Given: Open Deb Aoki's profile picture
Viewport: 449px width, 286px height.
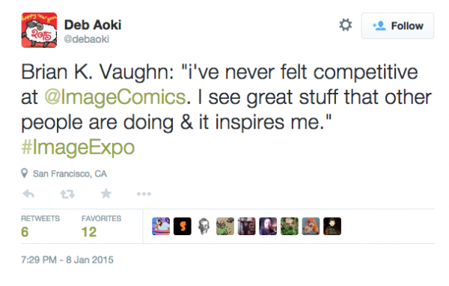Looking at the screenshot, I should tap(39, 30).
